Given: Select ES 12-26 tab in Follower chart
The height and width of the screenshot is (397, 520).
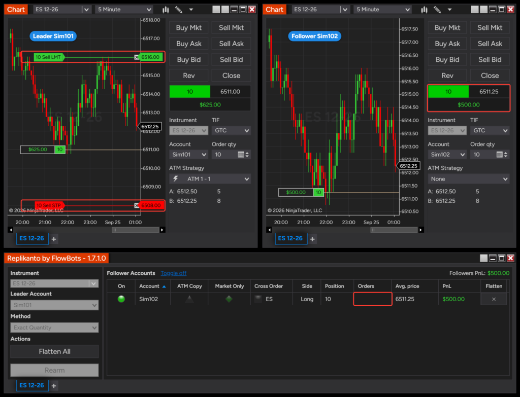Looking at the screenshot, I should (x=290, y=238).
